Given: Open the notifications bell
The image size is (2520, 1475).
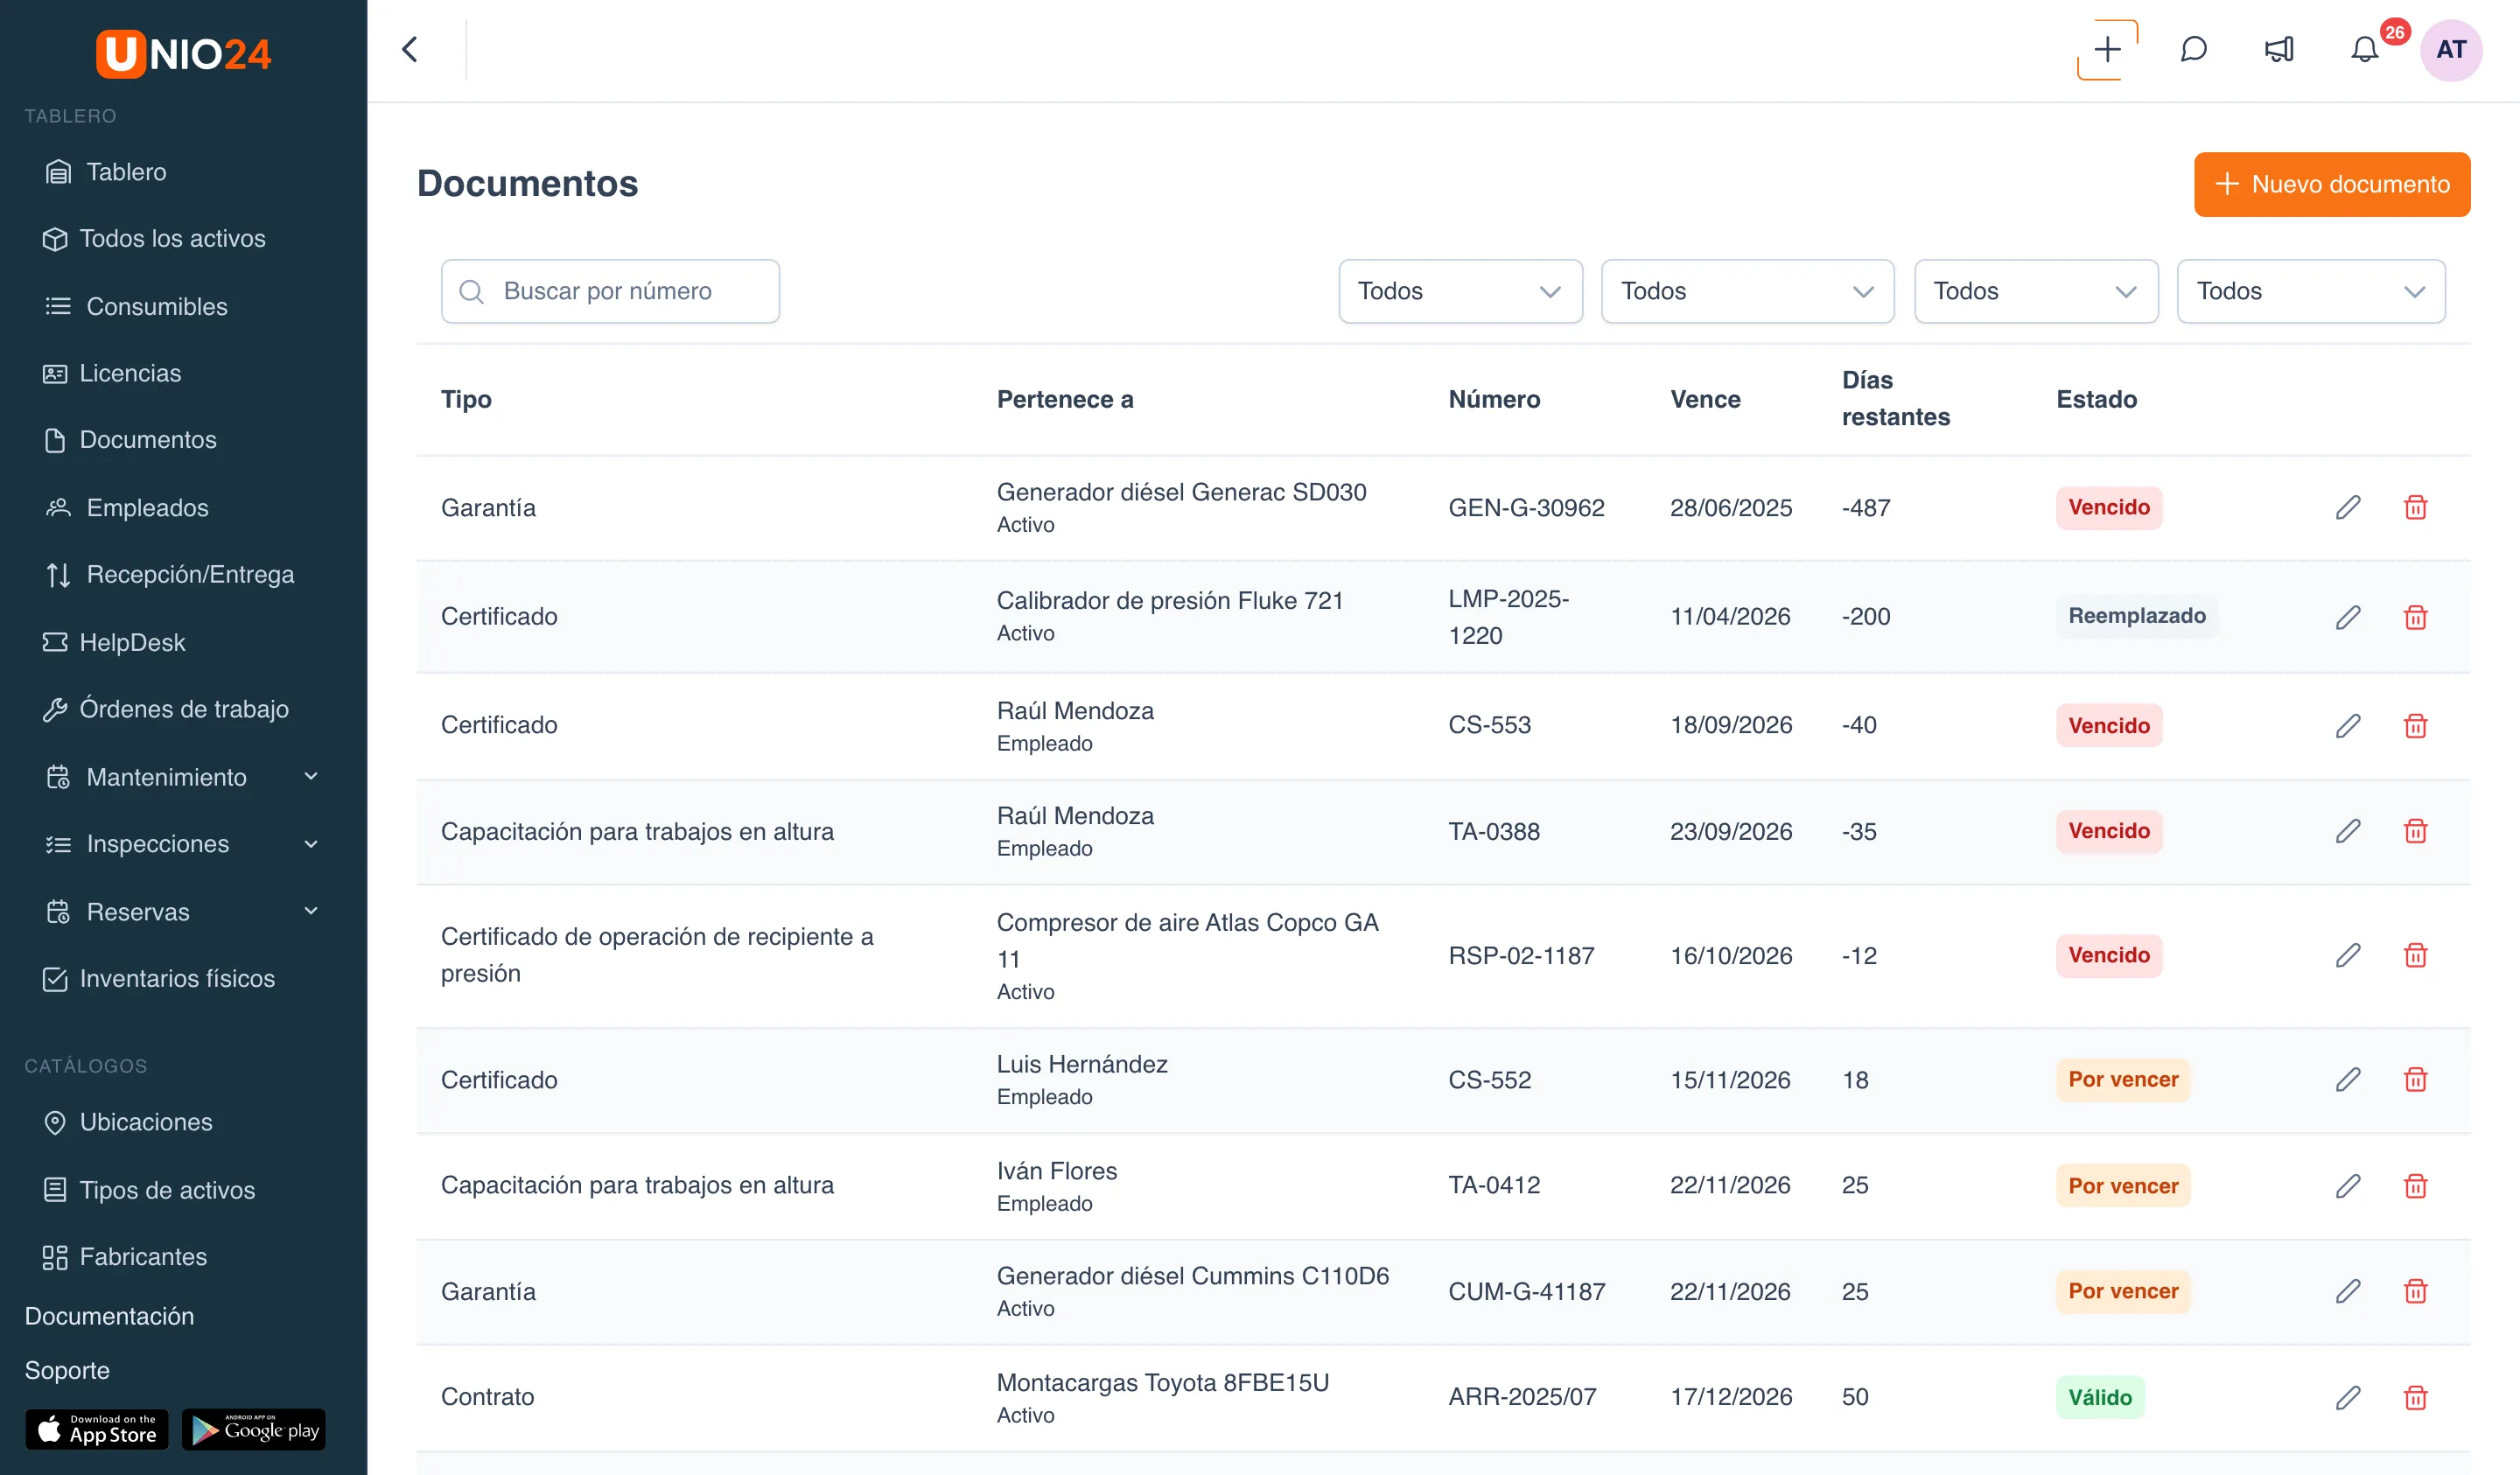Looking at the screenshot, I should tap(2364, 49).
